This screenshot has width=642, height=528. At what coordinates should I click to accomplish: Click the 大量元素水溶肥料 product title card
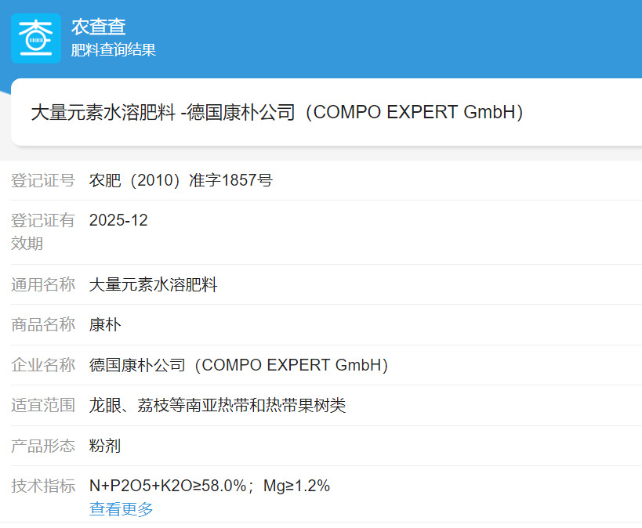click(x=326, y=112)
